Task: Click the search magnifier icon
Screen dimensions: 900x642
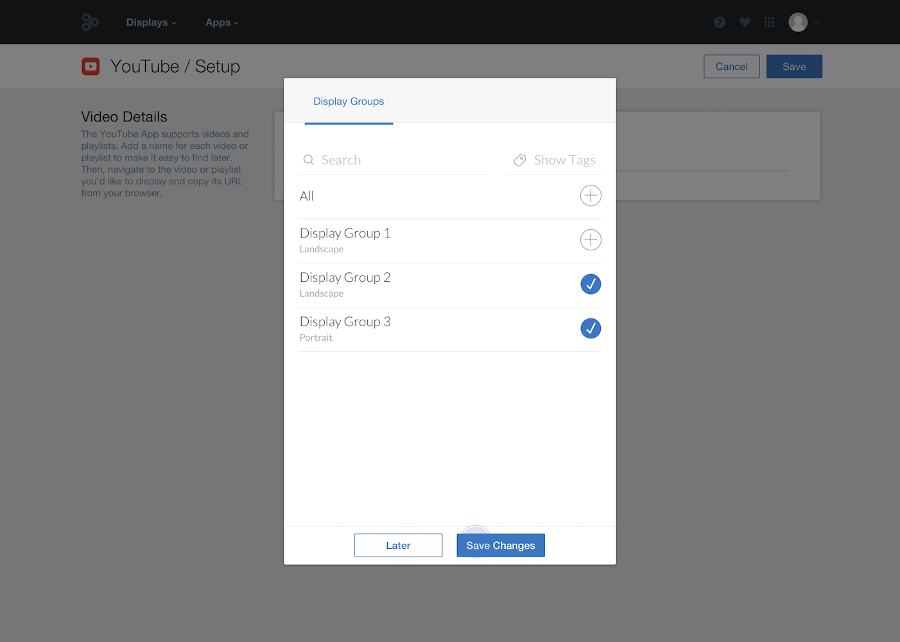Action: coord(309,160)
